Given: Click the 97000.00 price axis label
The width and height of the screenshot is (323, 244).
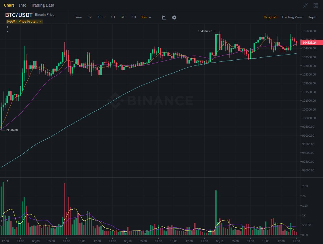Looking at the screenshot, I should point(308,170).
